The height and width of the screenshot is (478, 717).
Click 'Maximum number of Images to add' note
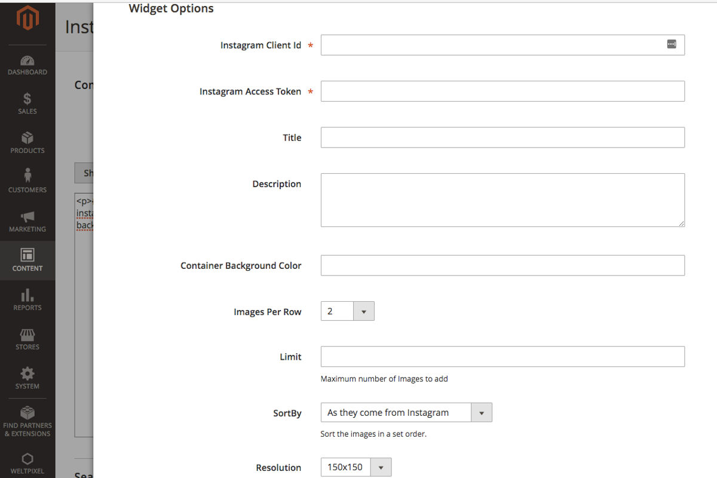pos(384,379)
